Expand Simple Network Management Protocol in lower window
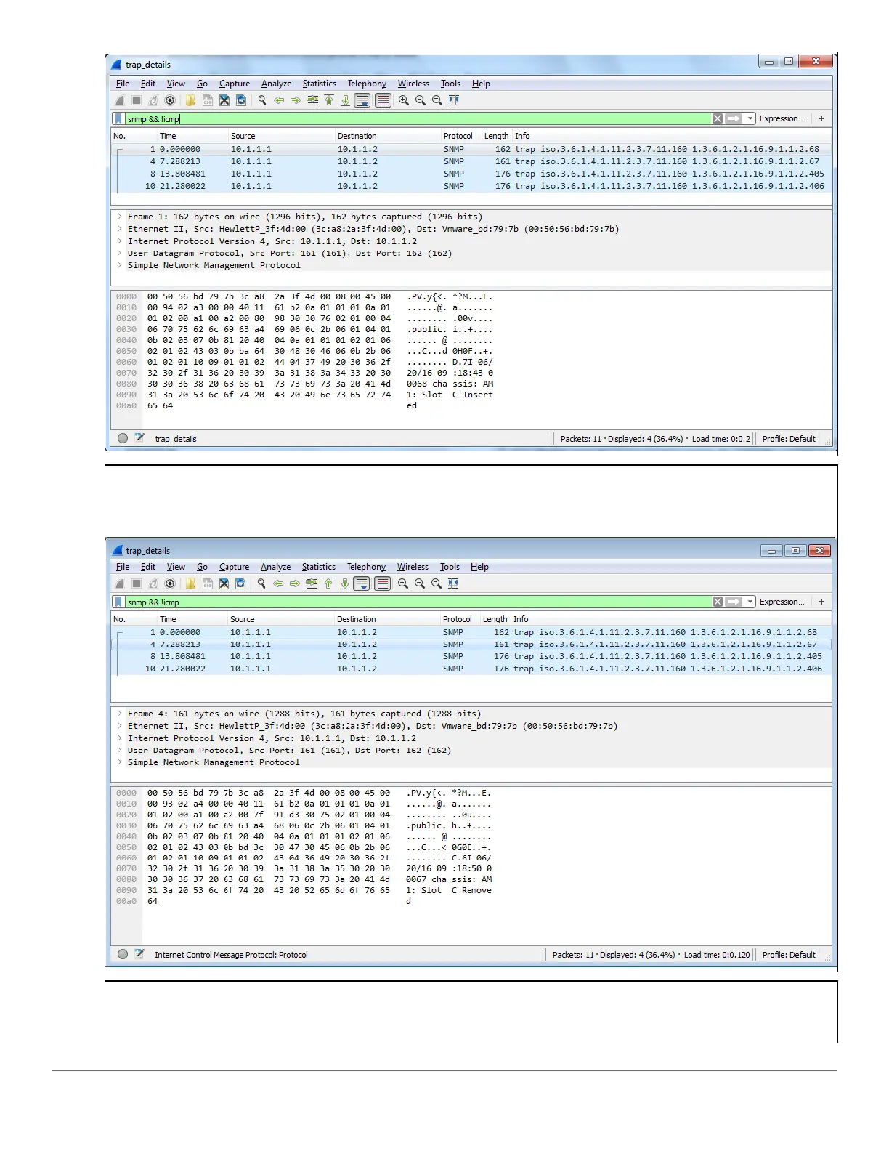Image resolution: width=889 pixels, height=1151 pixels. pos(120,762)
